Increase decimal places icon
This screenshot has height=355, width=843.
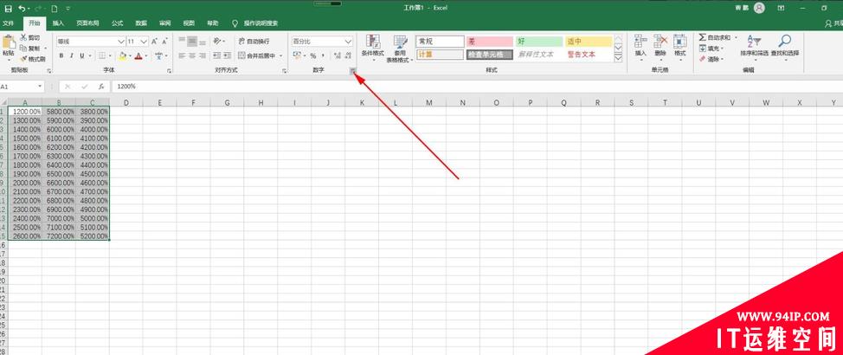337,55
